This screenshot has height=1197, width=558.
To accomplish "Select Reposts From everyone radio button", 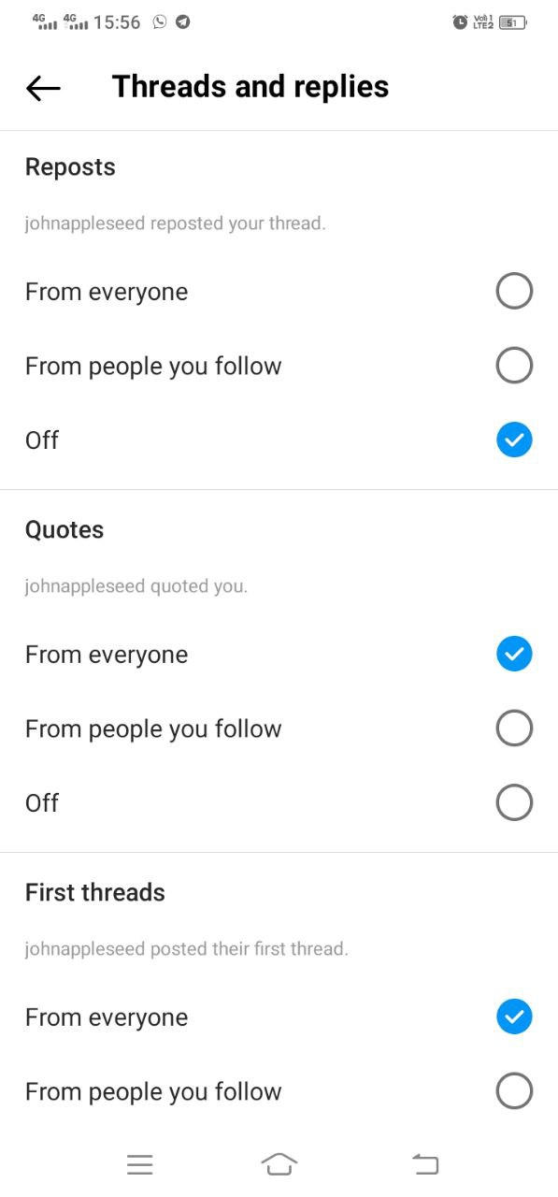I will (514, 292).
